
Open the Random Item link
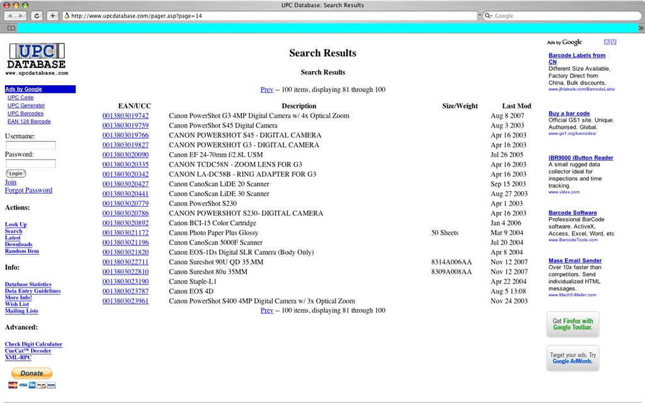coord(22,250)
